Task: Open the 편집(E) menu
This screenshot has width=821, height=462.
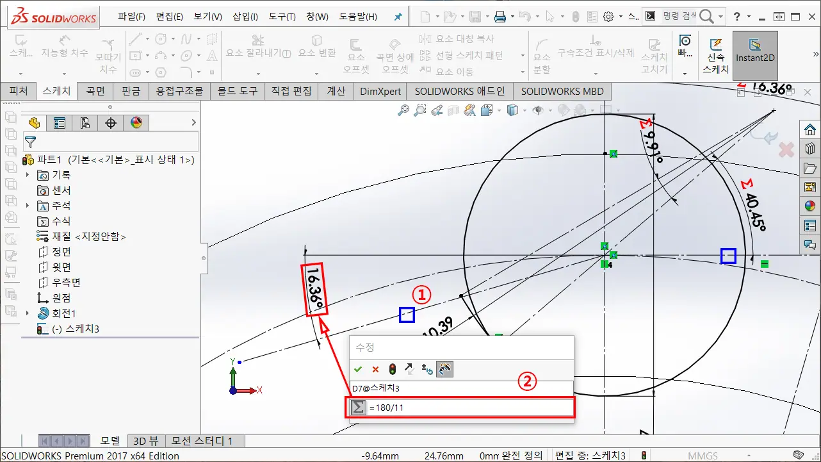Action: [x=169, y=17]
